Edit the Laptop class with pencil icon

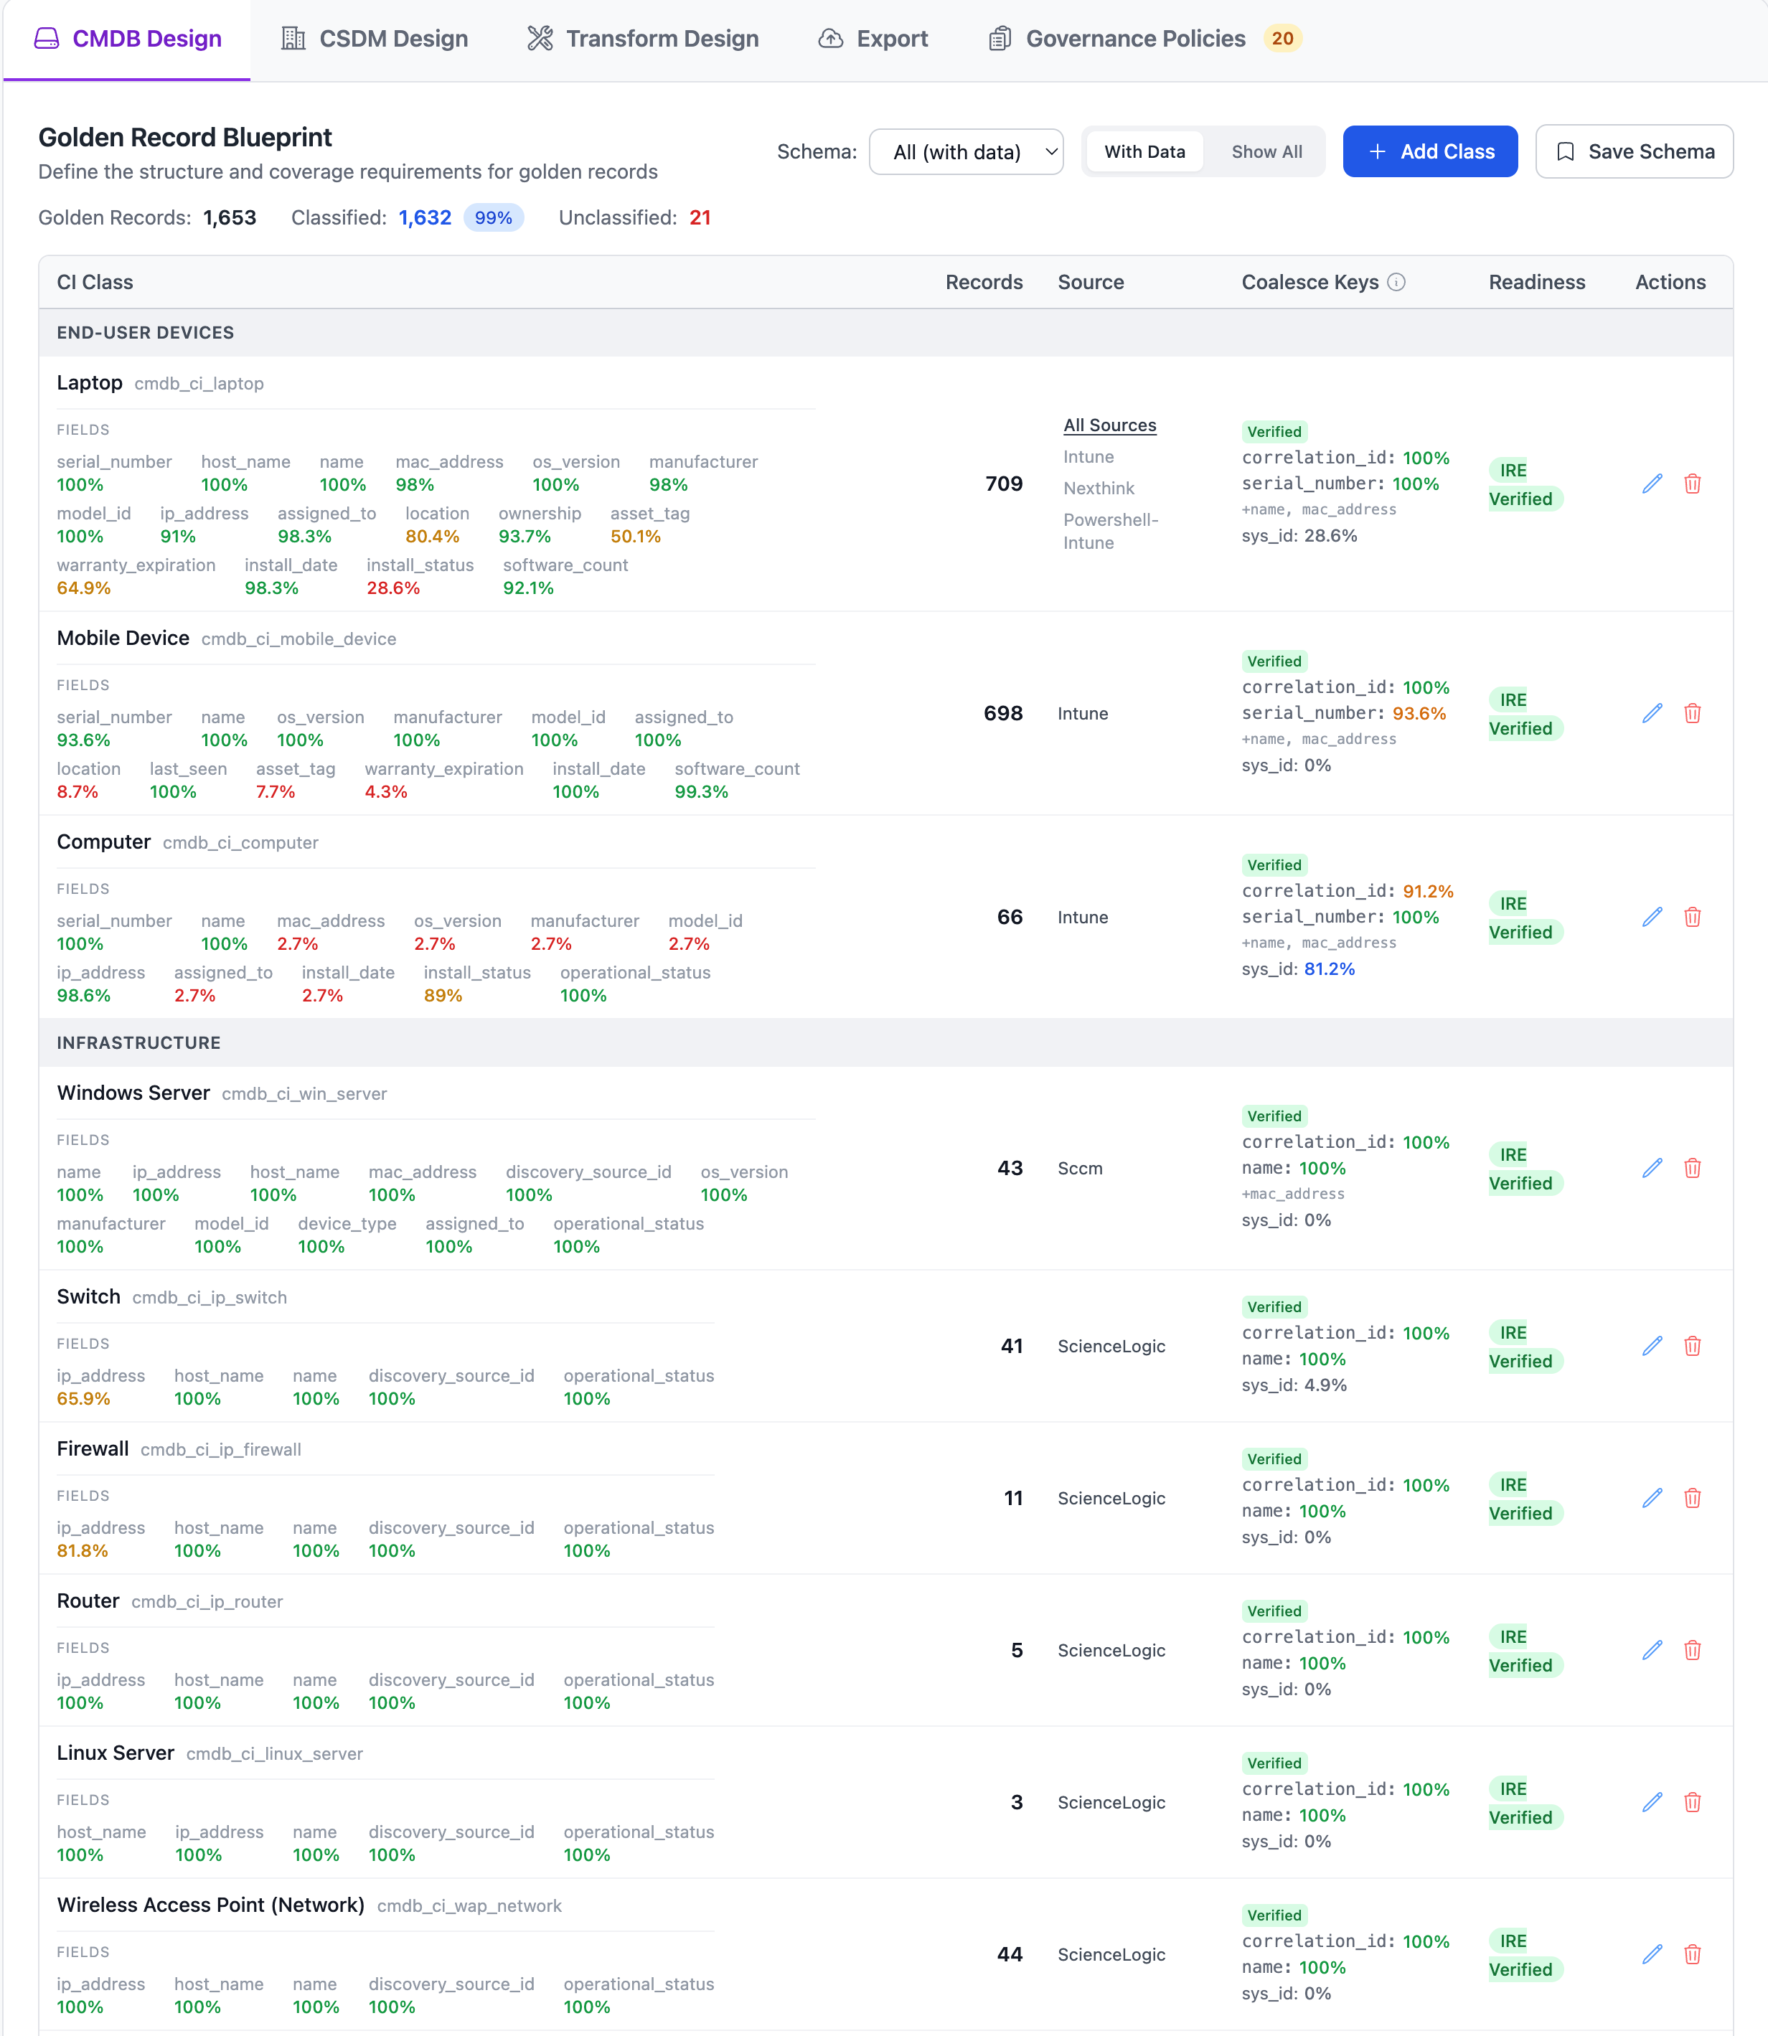[x=1652, y=484]
